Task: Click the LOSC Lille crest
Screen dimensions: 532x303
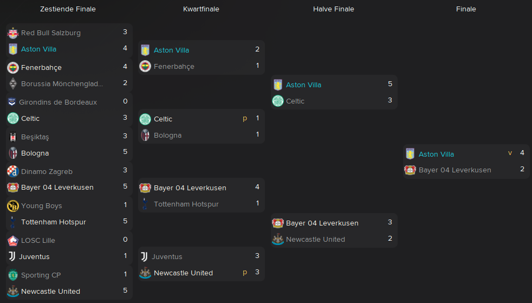Action: 13,241
